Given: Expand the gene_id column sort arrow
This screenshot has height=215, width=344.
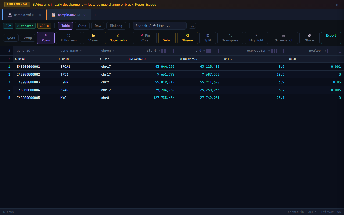Looking at the screenshot, I should 33,51.
